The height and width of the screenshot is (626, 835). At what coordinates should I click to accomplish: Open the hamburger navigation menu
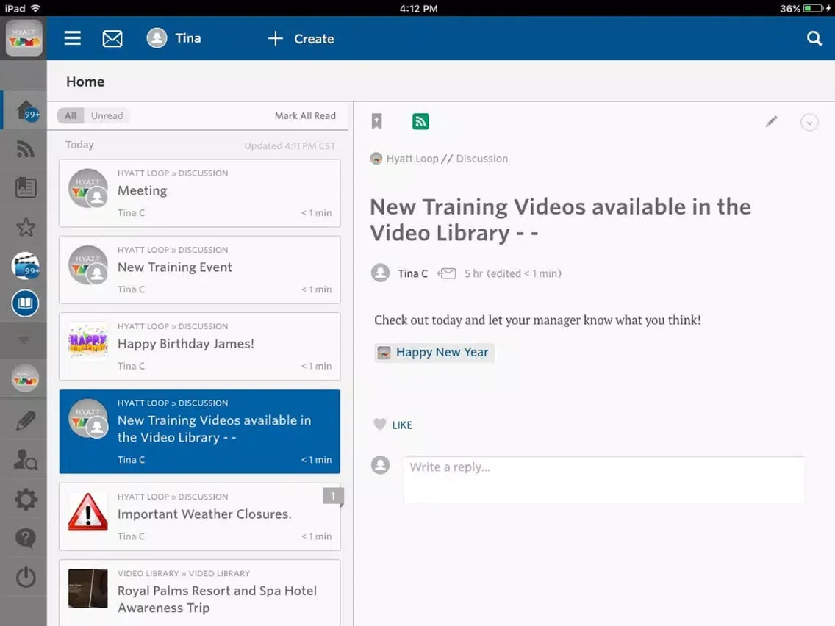[x=73, y=38]
